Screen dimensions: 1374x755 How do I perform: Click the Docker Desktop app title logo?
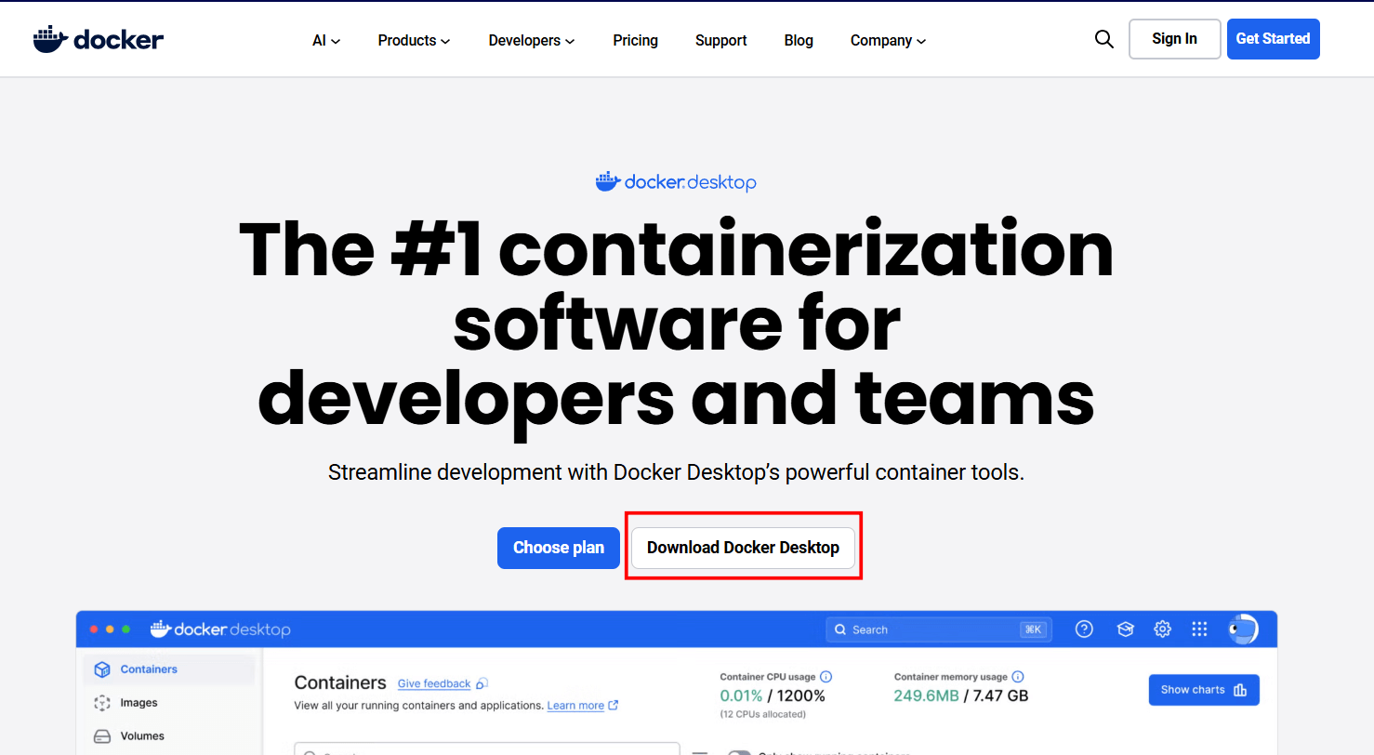pyautogui.click(x=220, y=629)
